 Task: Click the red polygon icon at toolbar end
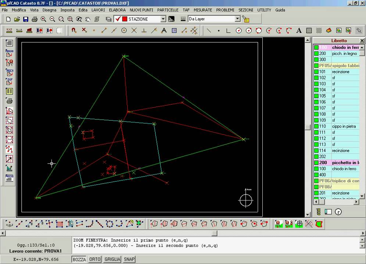pyautogui.click(x=319, y=224)
